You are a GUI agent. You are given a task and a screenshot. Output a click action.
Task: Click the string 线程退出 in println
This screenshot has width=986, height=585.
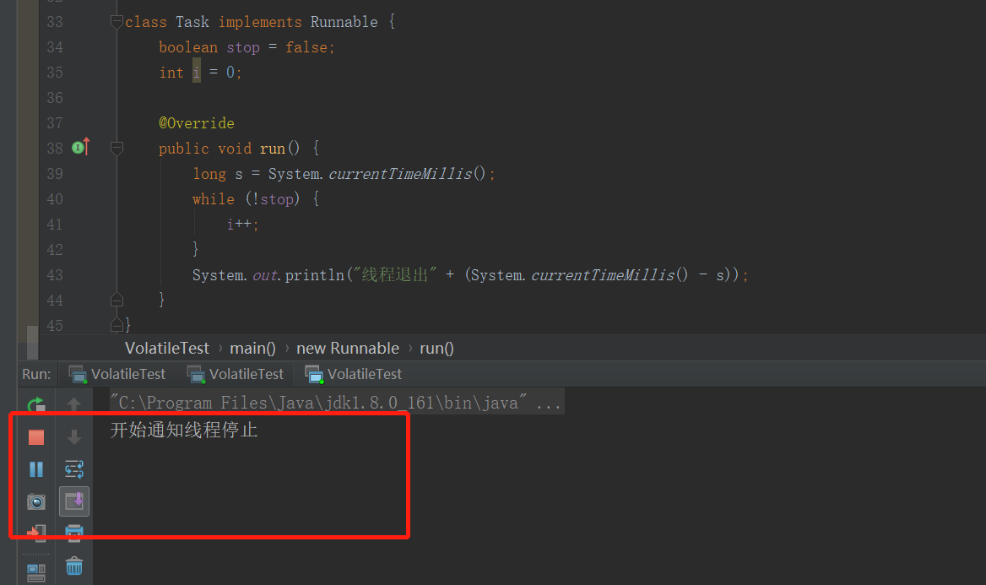pos(395,275)
